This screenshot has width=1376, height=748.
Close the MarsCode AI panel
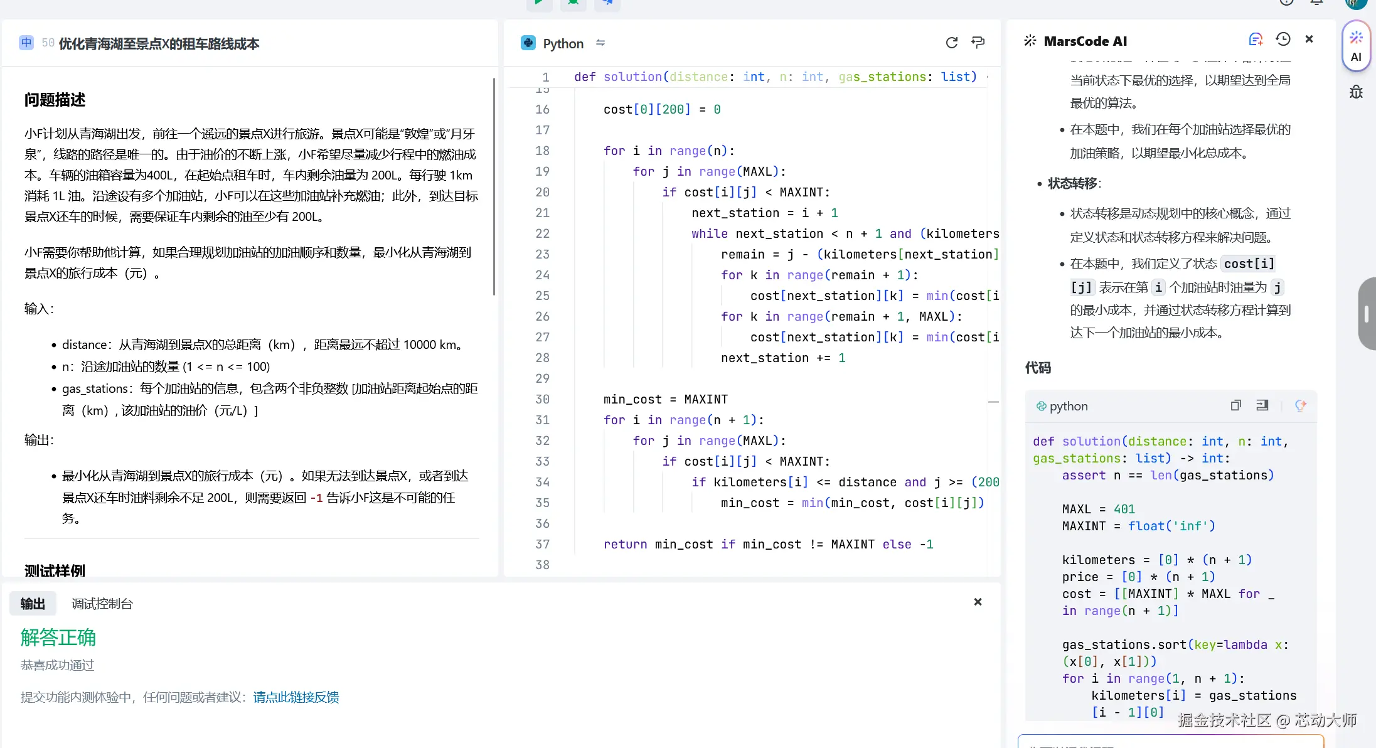[x=1309, y=38]
